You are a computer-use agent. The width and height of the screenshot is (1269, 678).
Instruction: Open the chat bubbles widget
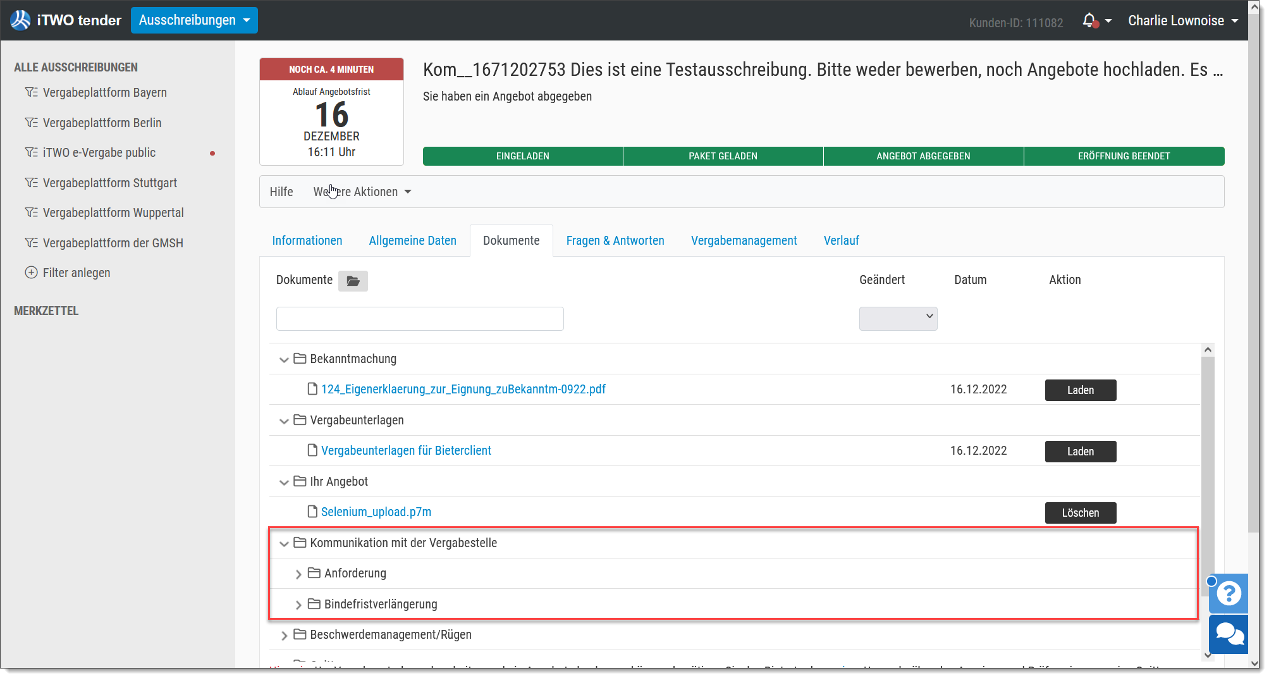point(1229,634)
